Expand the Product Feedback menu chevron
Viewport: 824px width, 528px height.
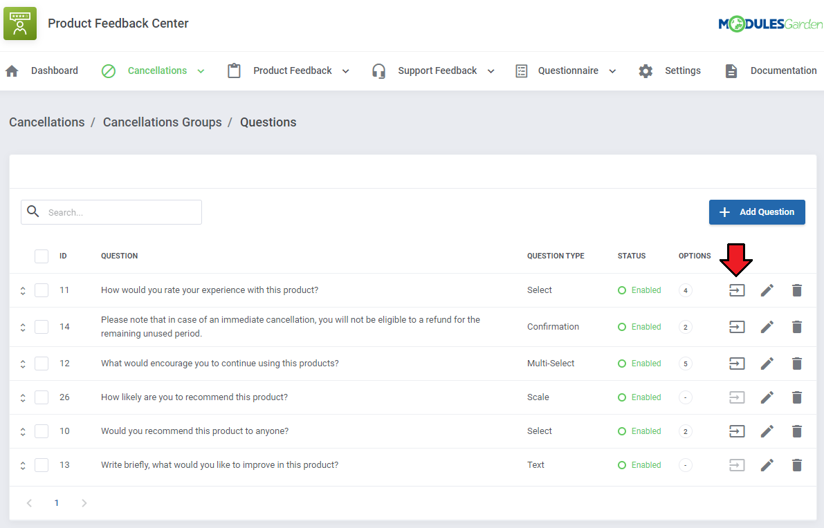point(345,71)
